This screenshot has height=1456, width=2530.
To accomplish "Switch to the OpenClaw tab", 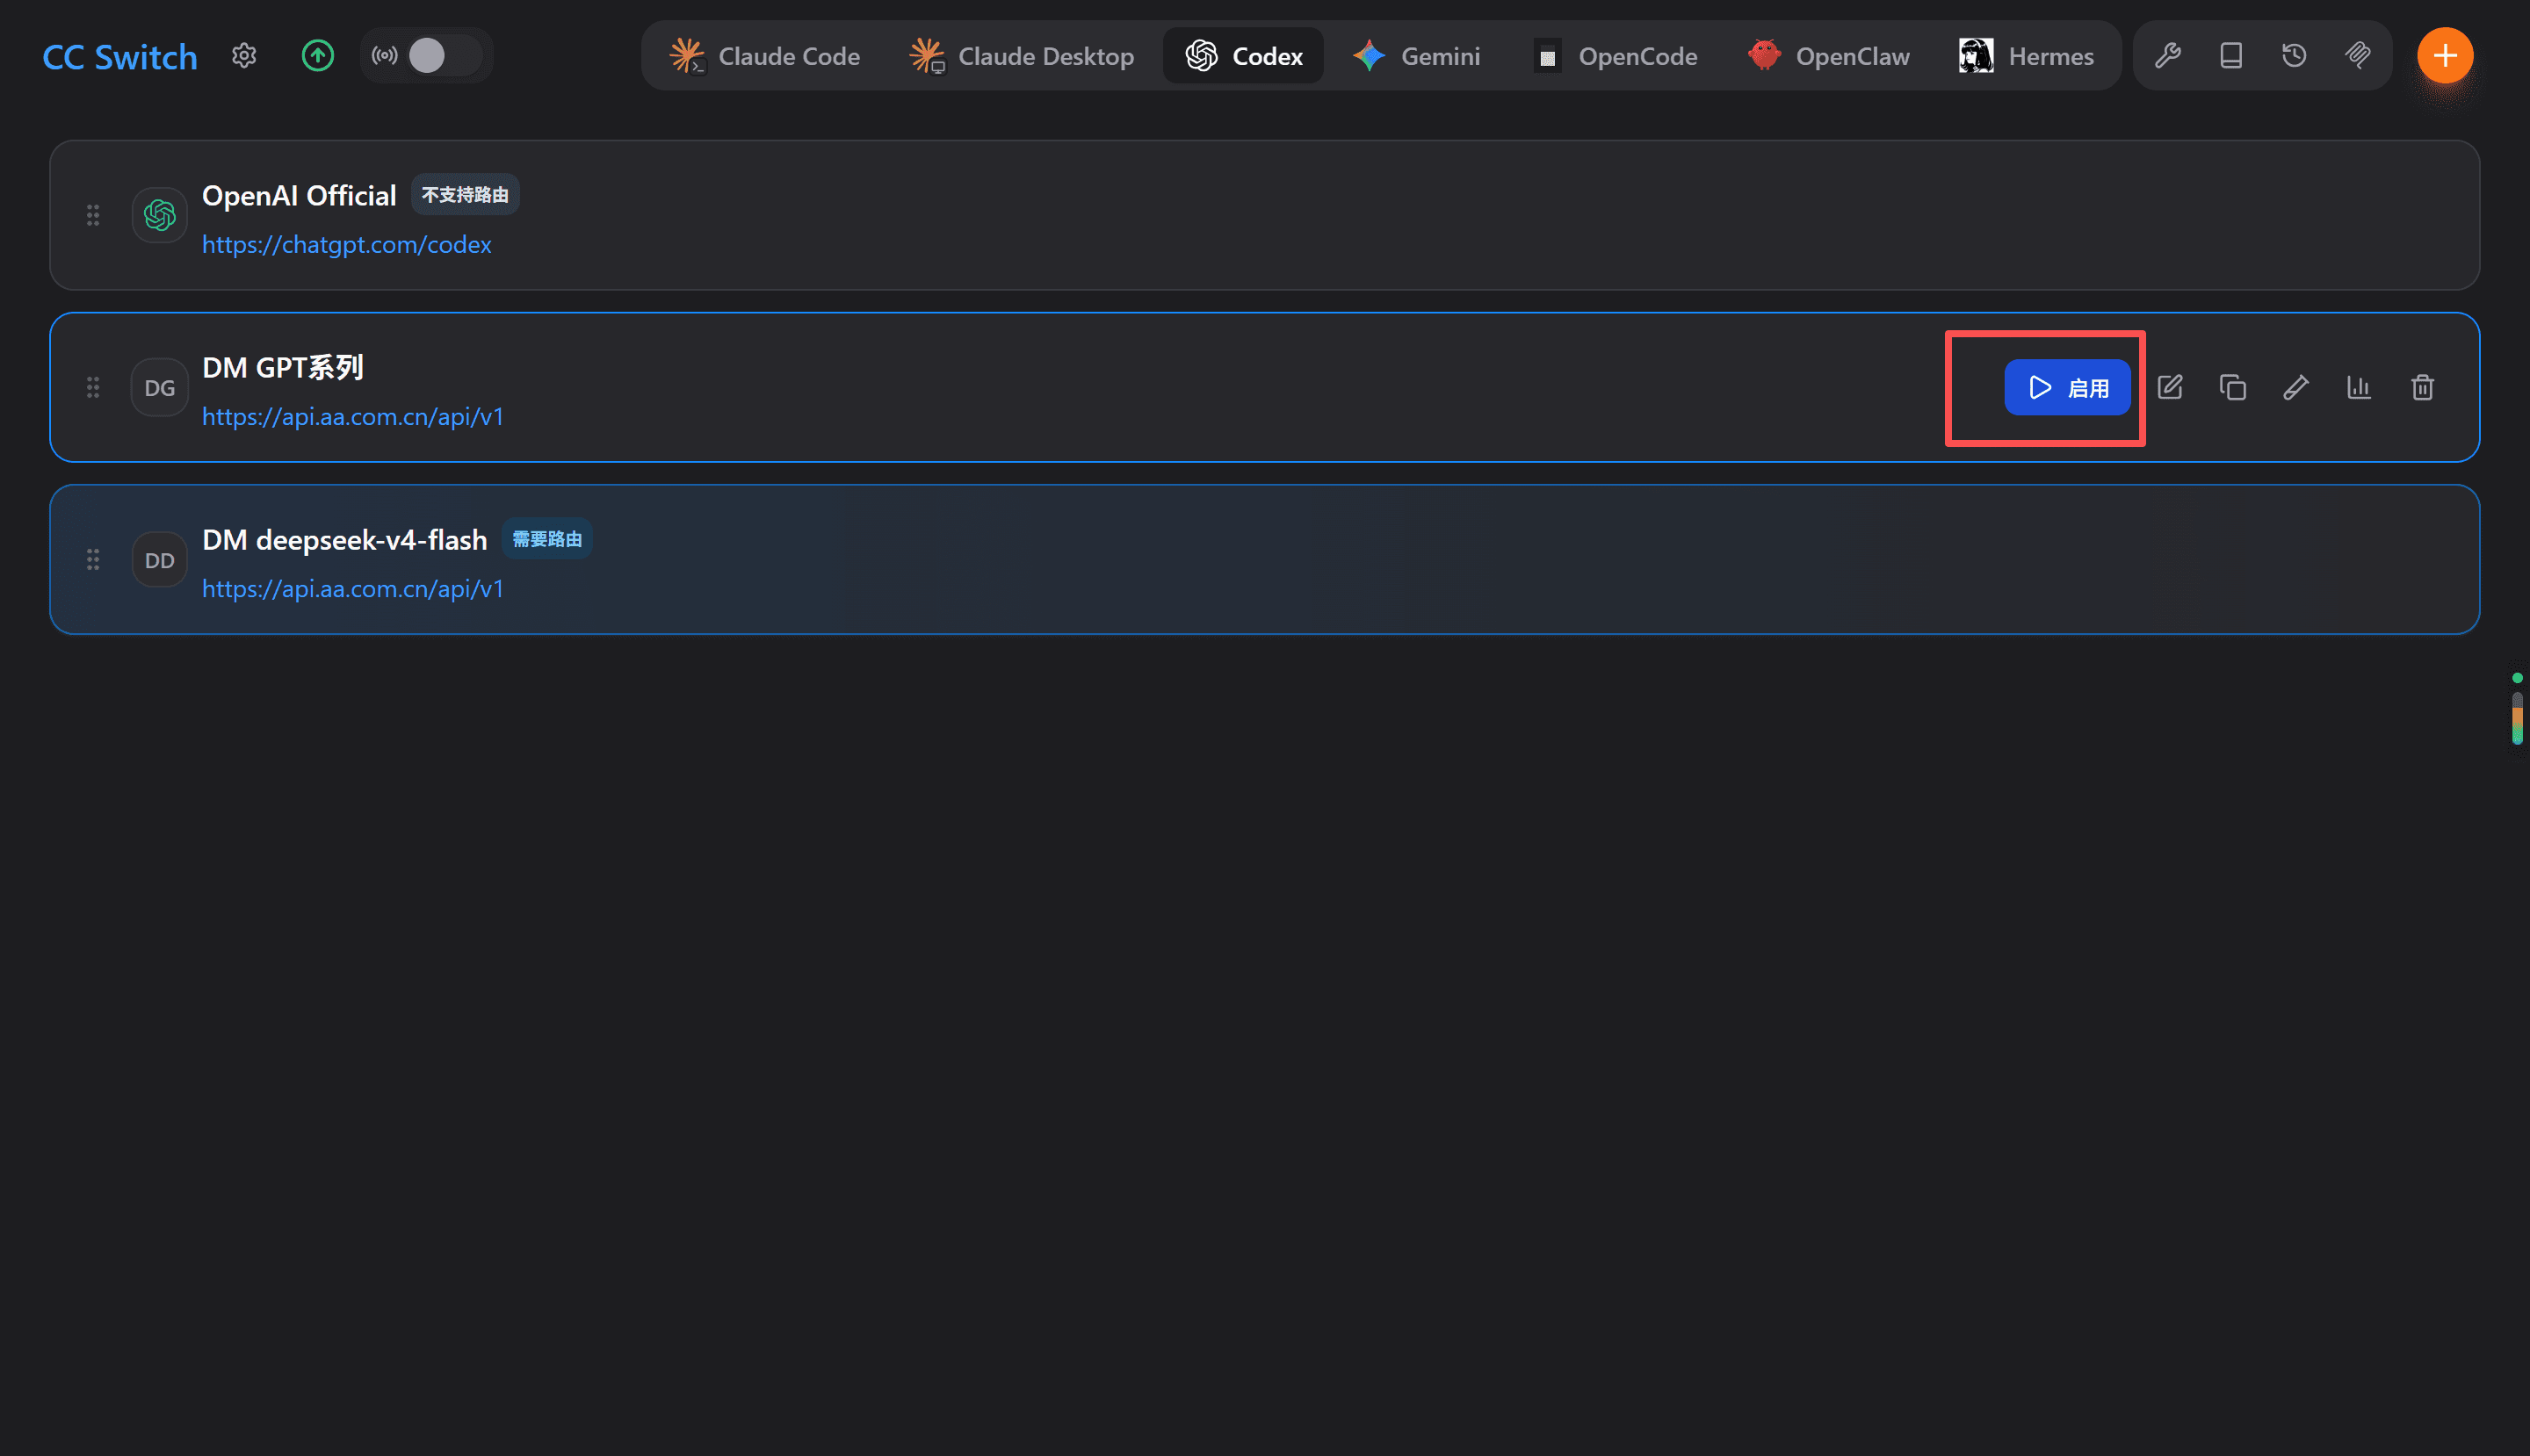I will pos(1829,56).
